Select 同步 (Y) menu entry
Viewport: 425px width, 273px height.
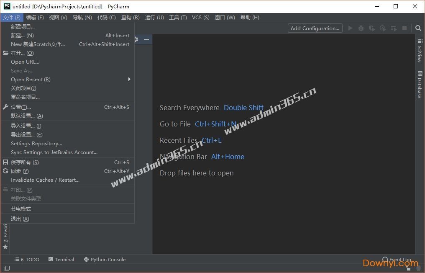(x=67, y=171)
